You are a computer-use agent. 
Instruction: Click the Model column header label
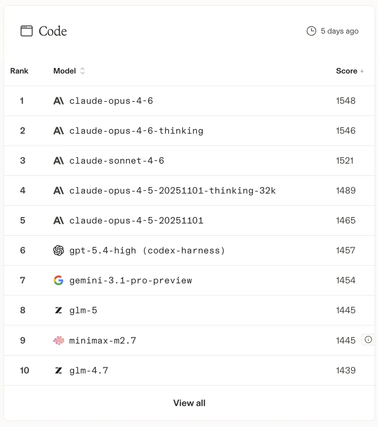coord(64,71)
